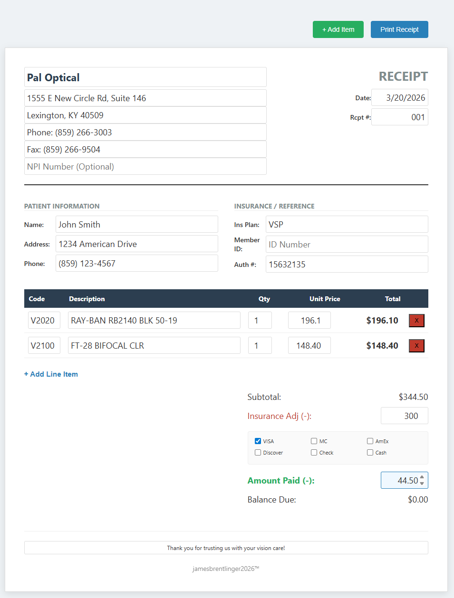
Task: Change the patient Name field
Action: (136, 225)
